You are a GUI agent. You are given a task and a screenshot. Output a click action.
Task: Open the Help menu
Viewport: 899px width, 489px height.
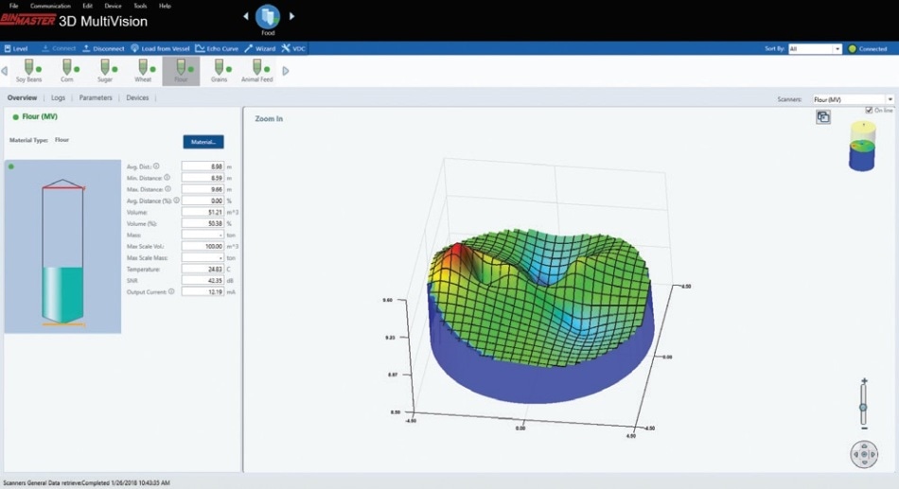pos(165,6)
